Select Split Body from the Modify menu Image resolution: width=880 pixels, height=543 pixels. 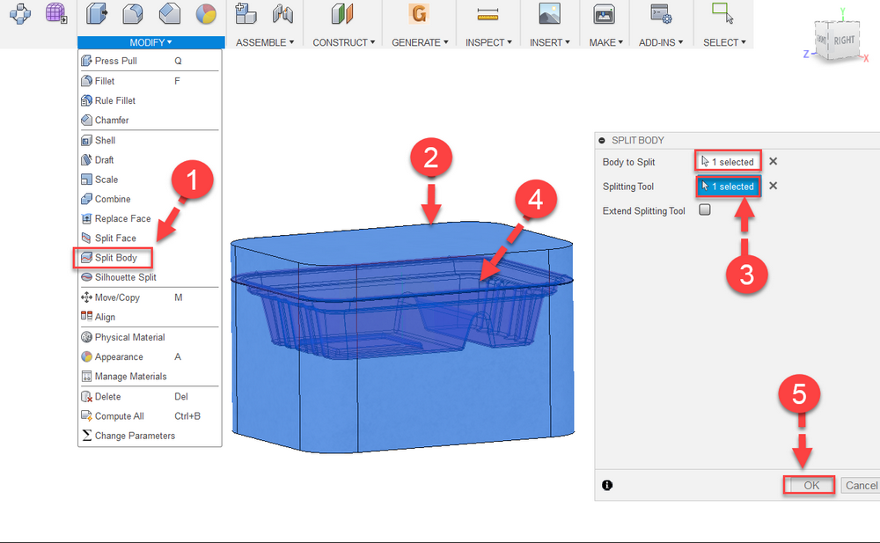pos(114,257)
